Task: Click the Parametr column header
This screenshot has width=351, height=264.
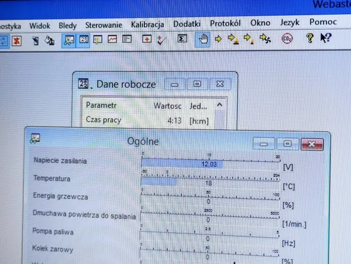Action: coord(101,105)
